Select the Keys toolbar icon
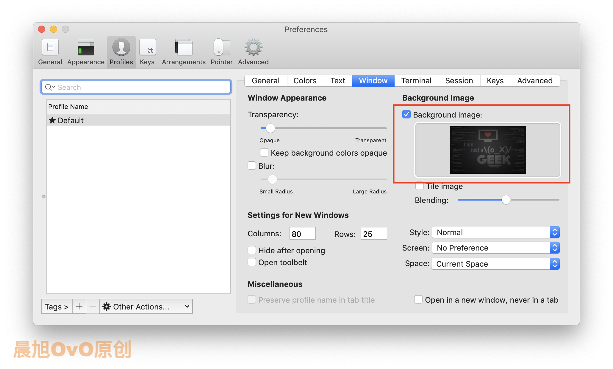Viewport: 613px width, 369px height. 147,52
